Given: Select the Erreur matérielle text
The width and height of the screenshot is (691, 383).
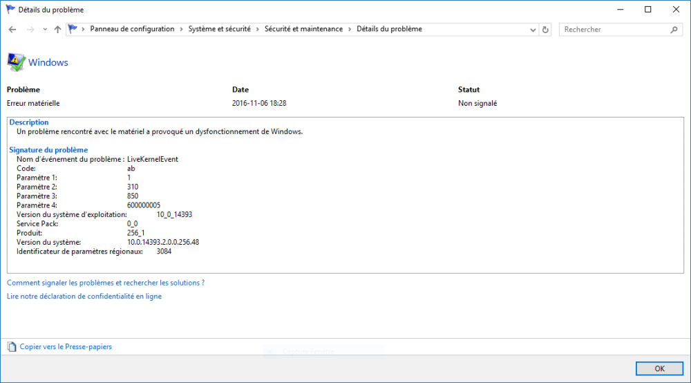Looking at the screenshot, I should coord(33,104).
